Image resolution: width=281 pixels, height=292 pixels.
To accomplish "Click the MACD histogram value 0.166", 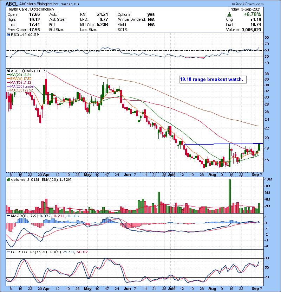I will tap(73, 216).
